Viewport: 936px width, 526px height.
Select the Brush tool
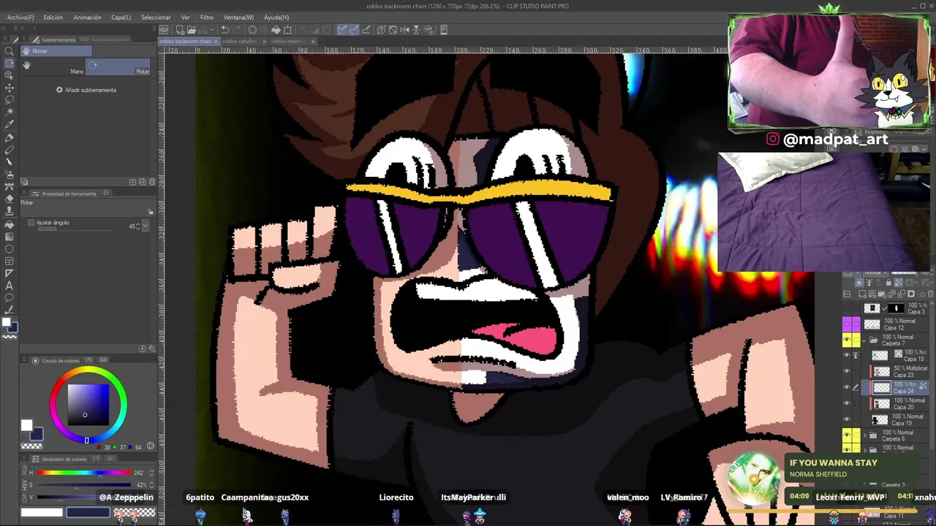[10, 162]
